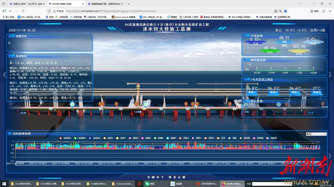Screen dimensions: 334x187
Task: Click the taskbar search icon
Action: [139, 184]
